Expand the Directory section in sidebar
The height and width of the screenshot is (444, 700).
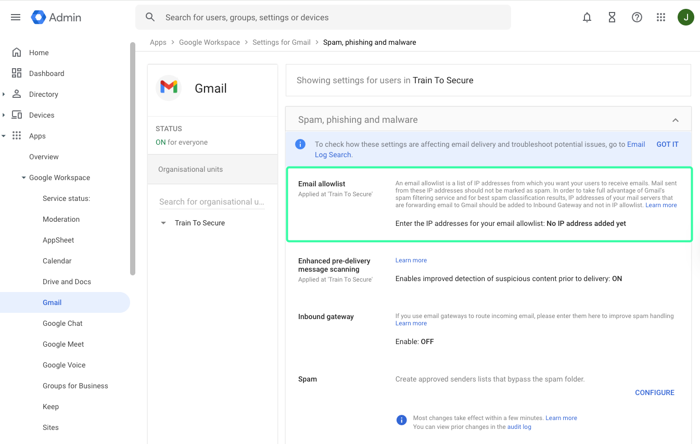[x=4, y=94]
